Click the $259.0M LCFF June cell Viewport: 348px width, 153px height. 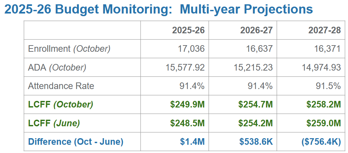pyautogui.click(x=323, y=123)
